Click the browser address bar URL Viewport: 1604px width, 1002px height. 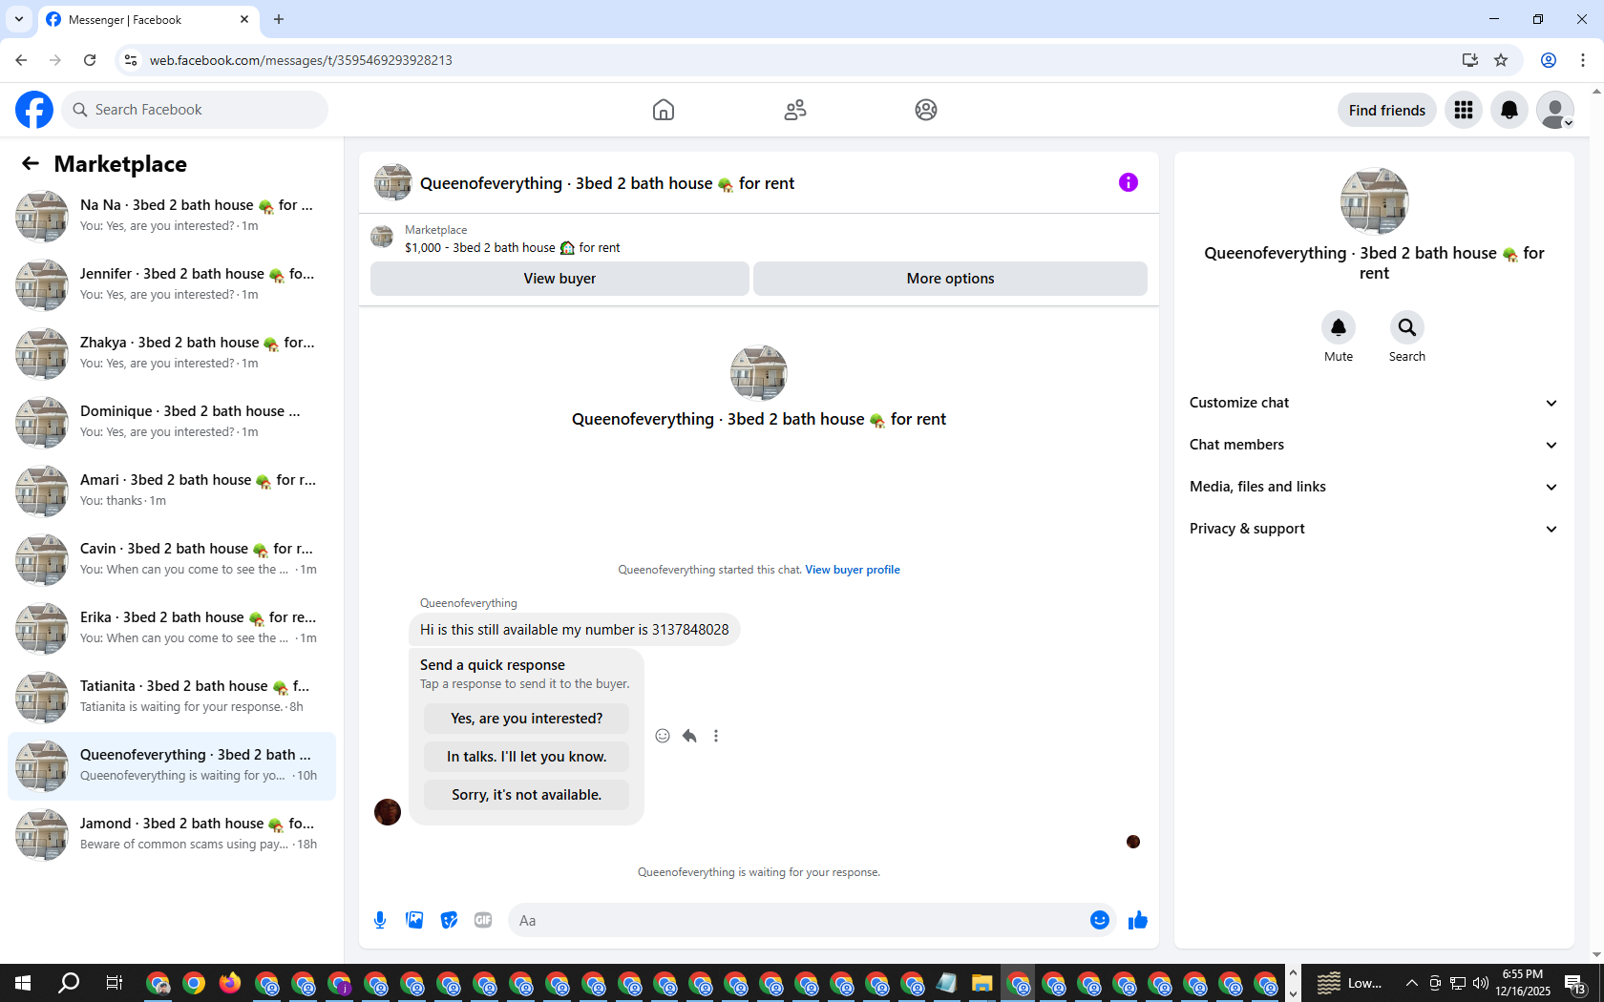click(x=301, y=60)
